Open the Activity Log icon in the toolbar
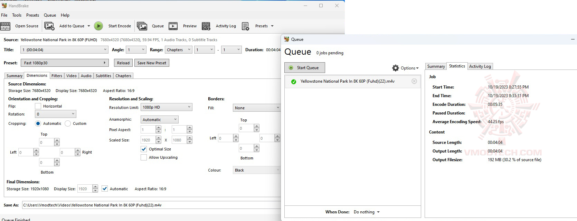Image resolution: width=577 pixels, height=221 pixels. pos(206,26)
